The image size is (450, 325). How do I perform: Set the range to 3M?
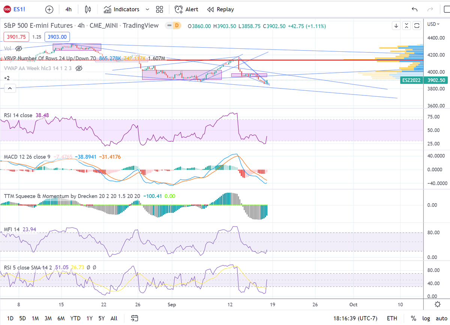48,318
